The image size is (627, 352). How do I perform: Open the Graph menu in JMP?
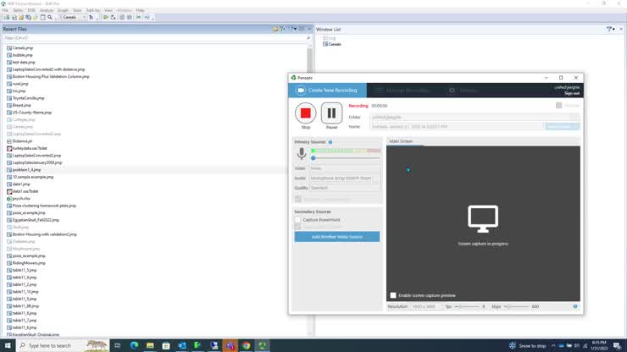pos(63,10)
